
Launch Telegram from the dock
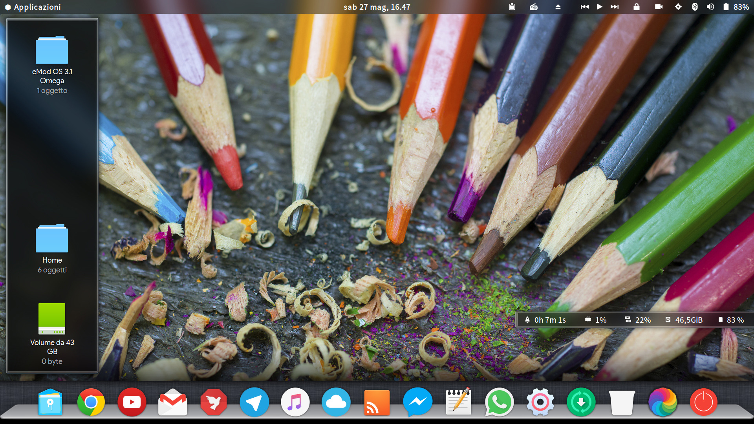pyautogui.click(x=254, y=402)
